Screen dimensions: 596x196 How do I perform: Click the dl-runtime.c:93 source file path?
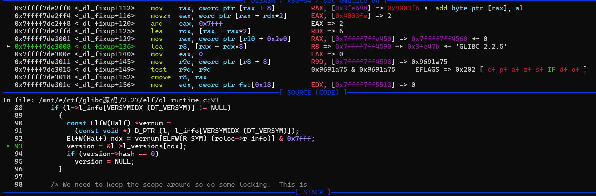tap(129, 100)
